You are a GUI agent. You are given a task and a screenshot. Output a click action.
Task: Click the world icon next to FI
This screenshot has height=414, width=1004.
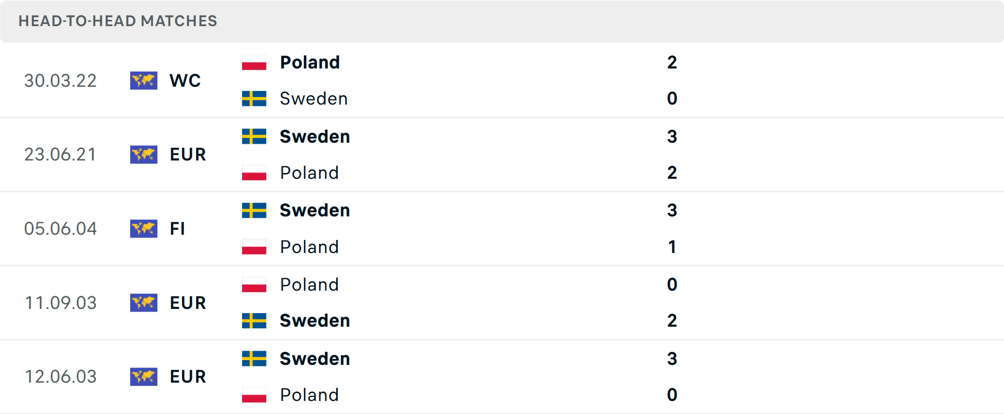(x=144, y=228)
